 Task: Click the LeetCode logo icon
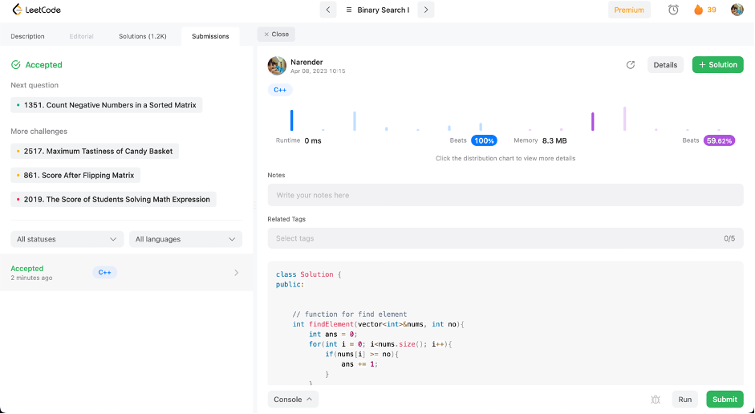[16, 10]
